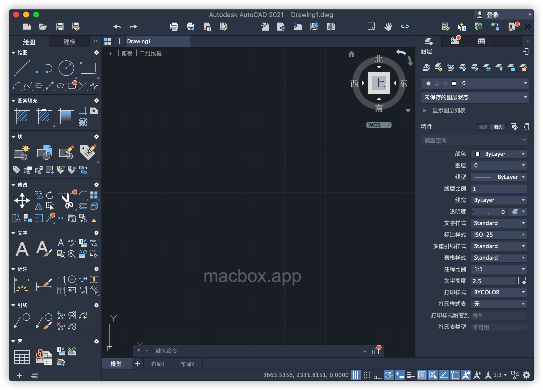Open drawing file with the folder icon
Viewport: 543px width, 390px height.
pyautogui.click(x=43, y=27)
